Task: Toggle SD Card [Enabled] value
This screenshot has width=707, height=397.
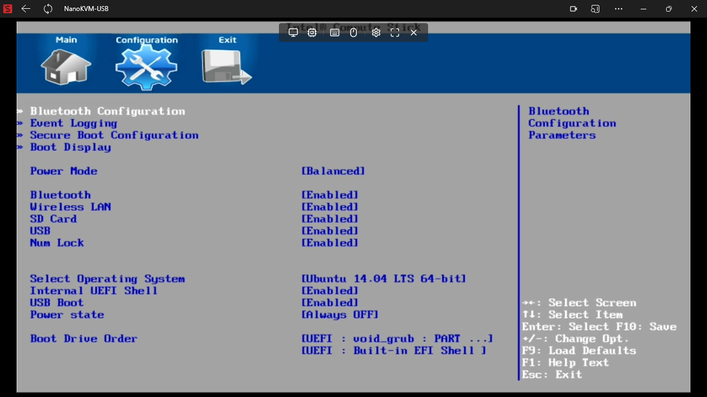Action: [330, 219]
